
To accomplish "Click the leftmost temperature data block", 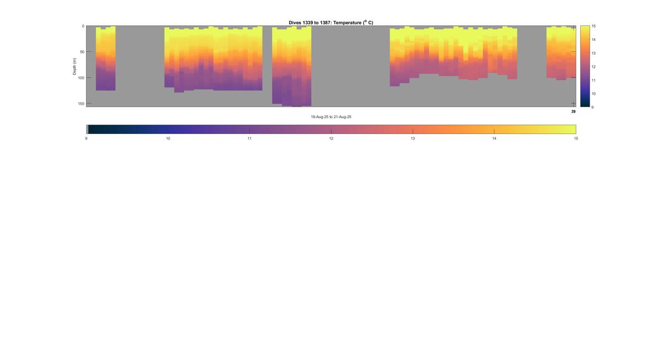I will [x=105, y=58].
